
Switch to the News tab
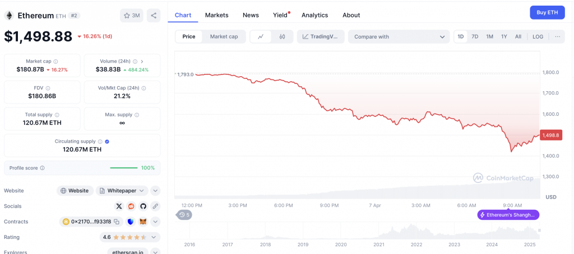251,15
